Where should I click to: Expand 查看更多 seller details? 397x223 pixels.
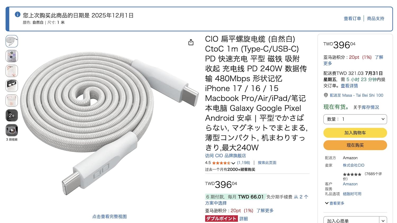335,203
